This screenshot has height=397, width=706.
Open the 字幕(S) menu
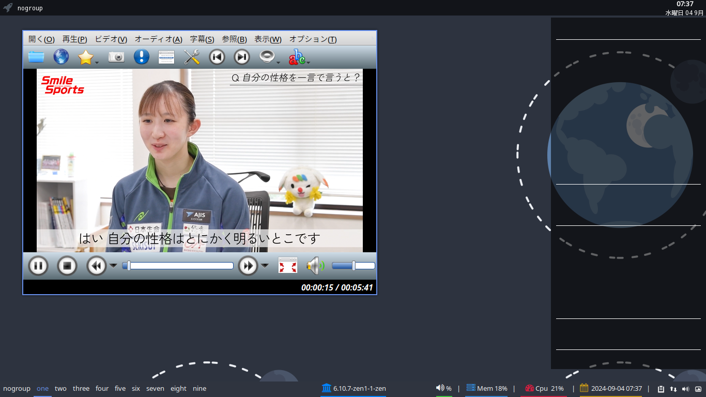[x=202, y=39]
